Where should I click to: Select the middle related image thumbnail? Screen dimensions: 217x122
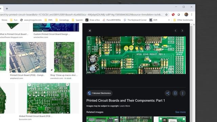coord(136,119)
